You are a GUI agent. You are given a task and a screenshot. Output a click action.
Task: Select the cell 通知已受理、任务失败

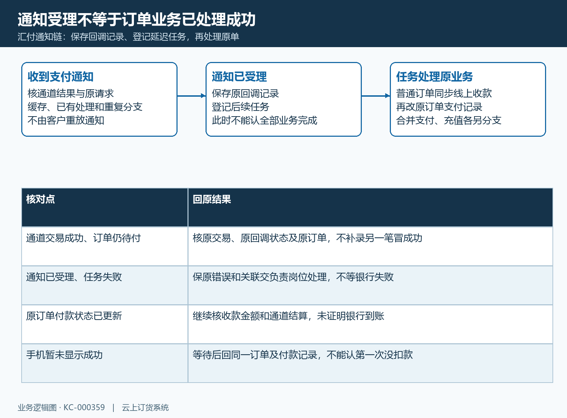point(105,286)
